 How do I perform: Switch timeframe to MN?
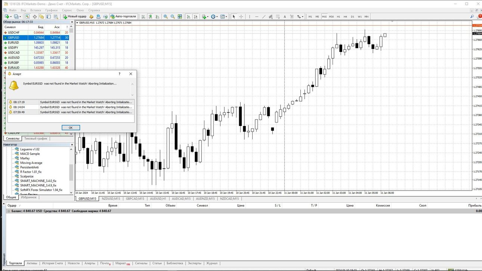(x=367, y=16)
